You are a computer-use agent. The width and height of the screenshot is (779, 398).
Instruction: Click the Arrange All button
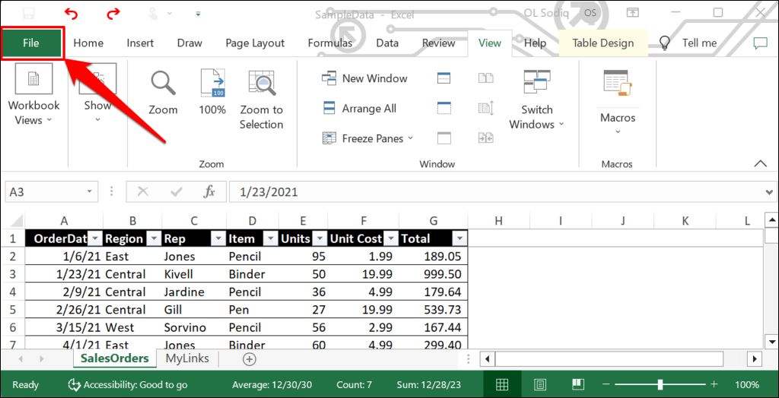(x=360, y=109)
